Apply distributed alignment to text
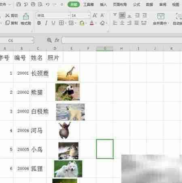The height and width of the screenshot is (183, 182). point(144,23)
